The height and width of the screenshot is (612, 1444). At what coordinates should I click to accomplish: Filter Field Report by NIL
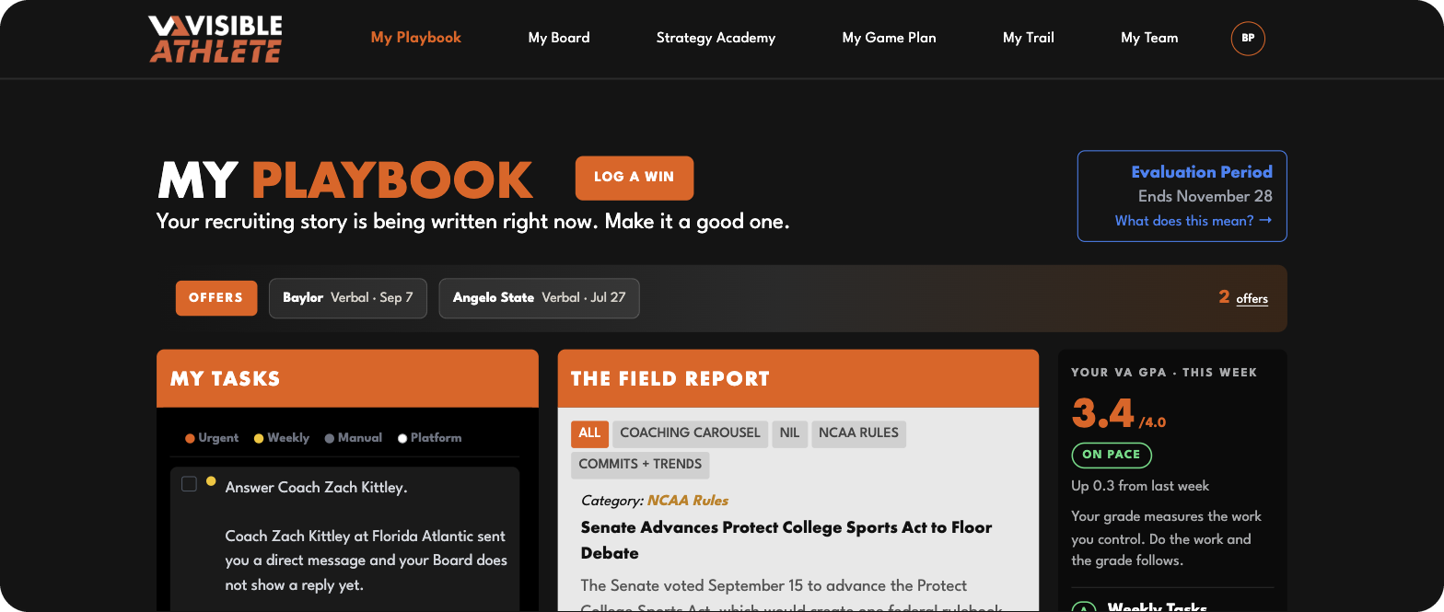point(790,433)
